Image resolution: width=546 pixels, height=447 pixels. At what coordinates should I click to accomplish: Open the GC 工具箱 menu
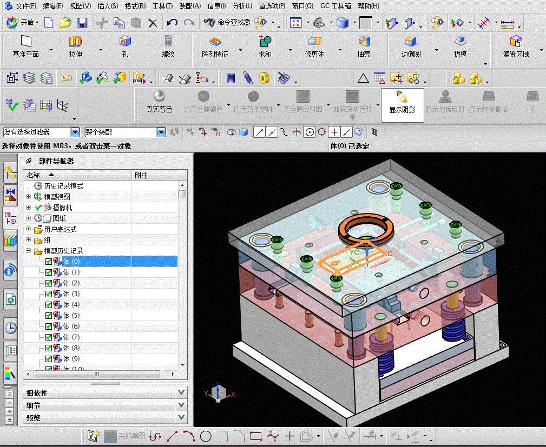(336, 6)
